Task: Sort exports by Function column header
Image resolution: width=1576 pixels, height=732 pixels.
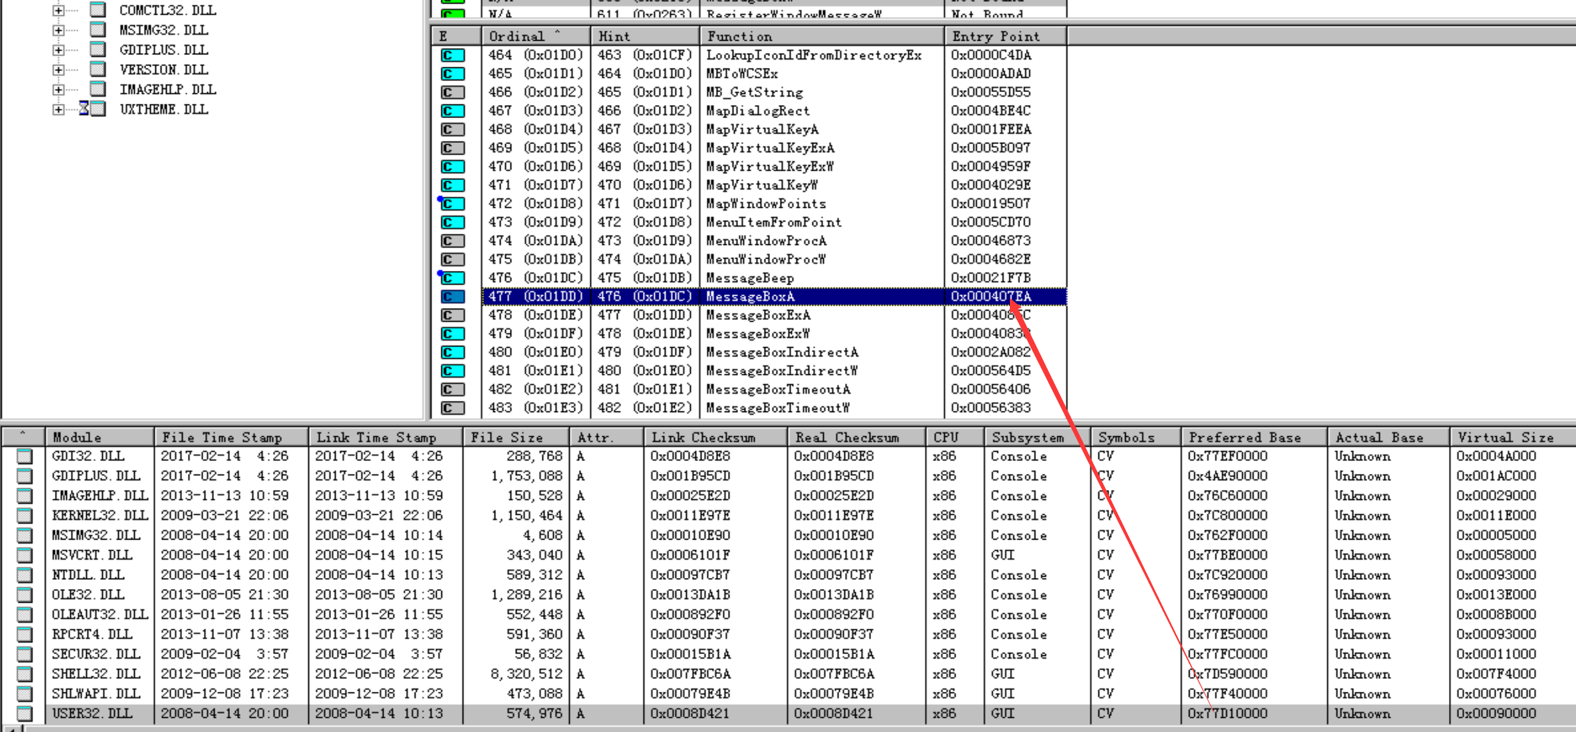Action: tap(822, 36)
